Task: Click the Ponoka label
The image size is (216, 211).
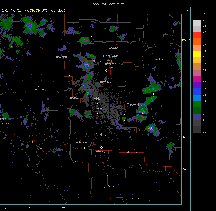Action: 120,34
